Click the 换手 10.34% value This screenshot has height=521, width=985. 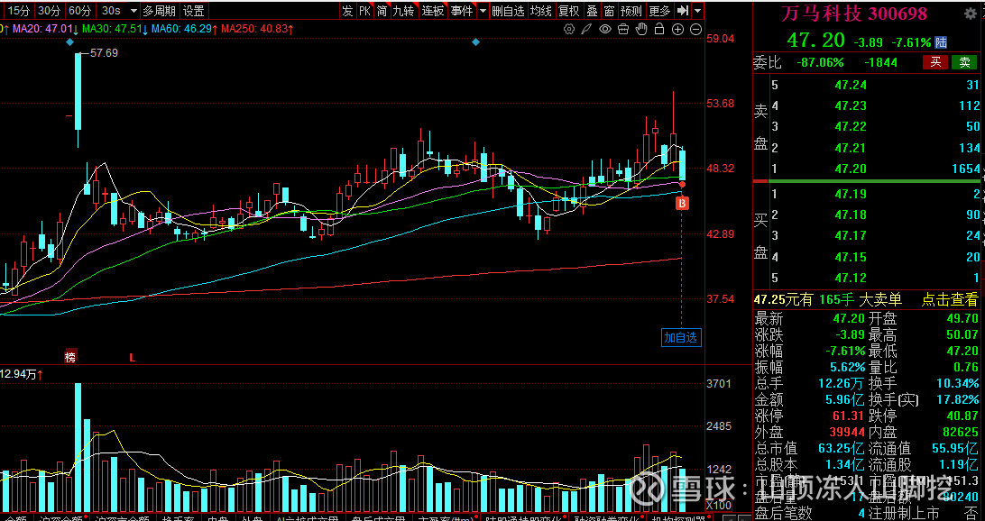click(958, 383)
